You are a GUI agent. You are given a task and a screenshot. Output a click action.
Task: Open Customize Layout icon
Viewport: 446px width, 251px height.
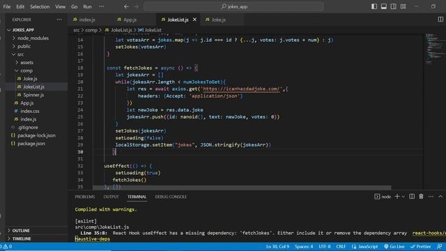click(403, 6)
